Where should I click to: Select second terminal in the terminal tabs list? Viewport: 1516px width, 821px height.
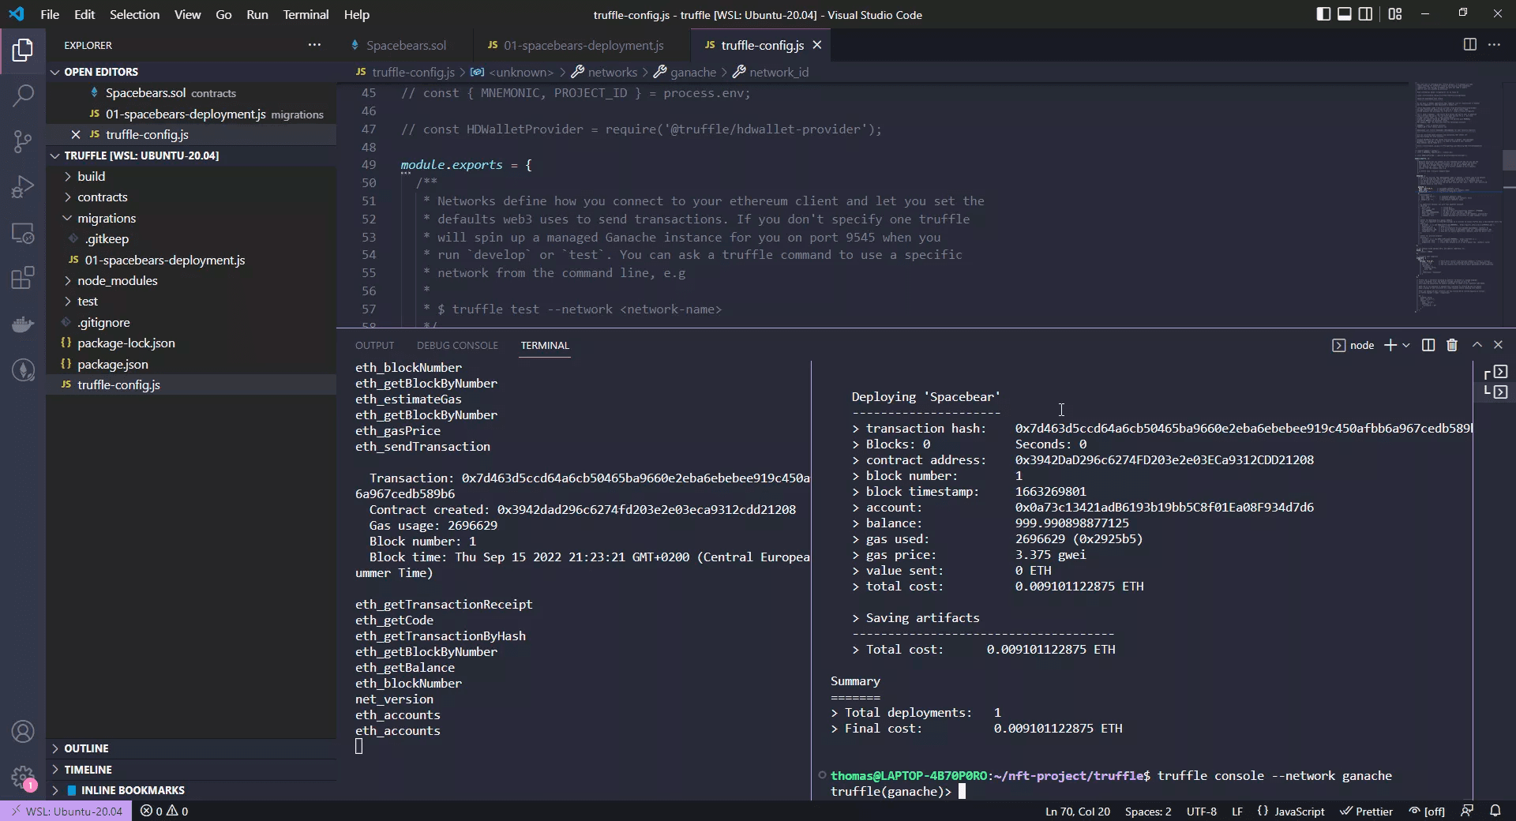pos(1495,392)
